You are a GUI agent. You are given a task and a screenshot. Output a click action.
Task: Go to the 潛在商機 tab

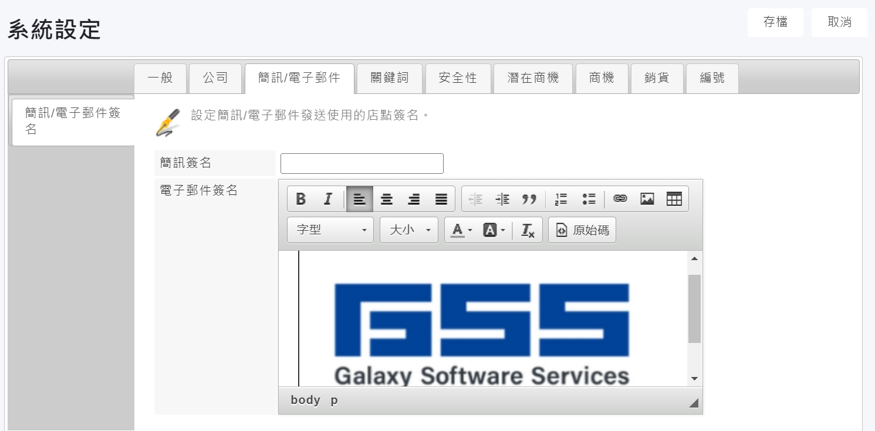(533, 78)
